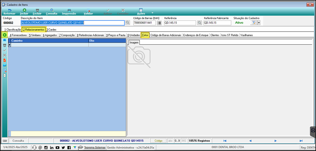This screenshot has height=151, width=316.
Task: Click the blue envelope email icon
Action: click(x=5, y=65)
